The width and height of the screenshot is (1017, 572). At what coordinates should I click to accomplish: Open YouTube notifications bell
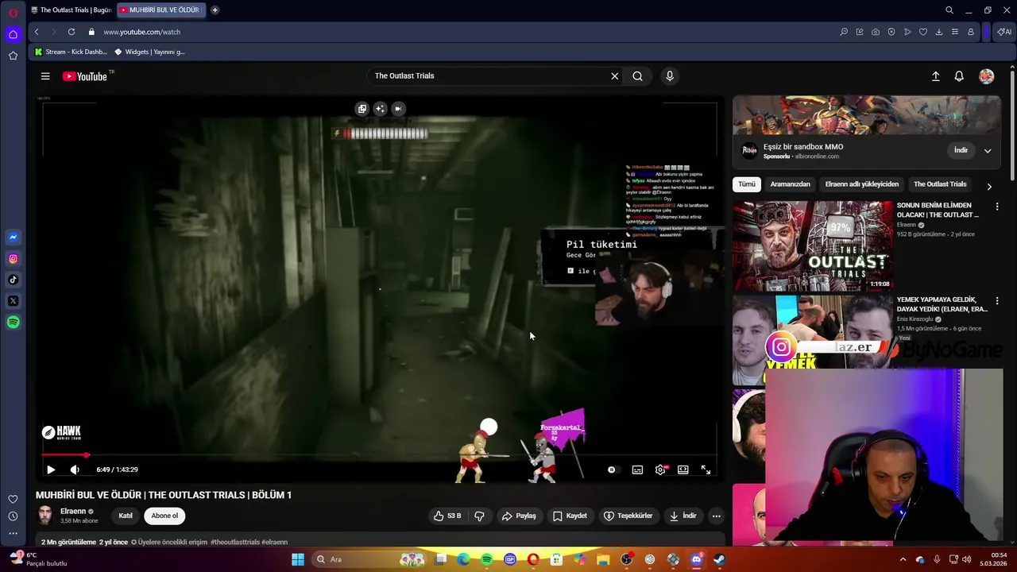[x=959, y=76]
